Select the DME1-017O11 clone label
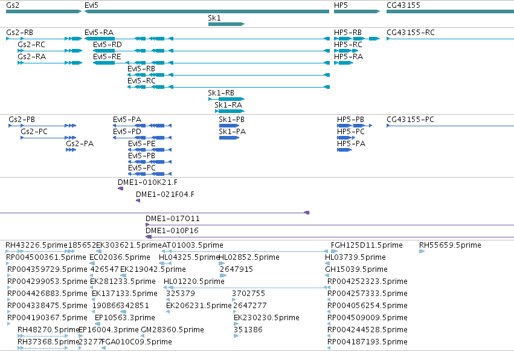This screenshot has width=514, height=351. 173,219
